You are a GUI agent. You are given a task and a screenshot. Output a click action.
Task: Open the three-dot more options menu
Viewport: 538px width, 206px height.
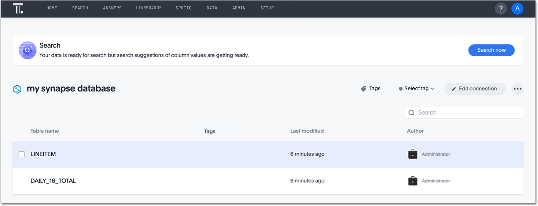[x=517, y=89]
